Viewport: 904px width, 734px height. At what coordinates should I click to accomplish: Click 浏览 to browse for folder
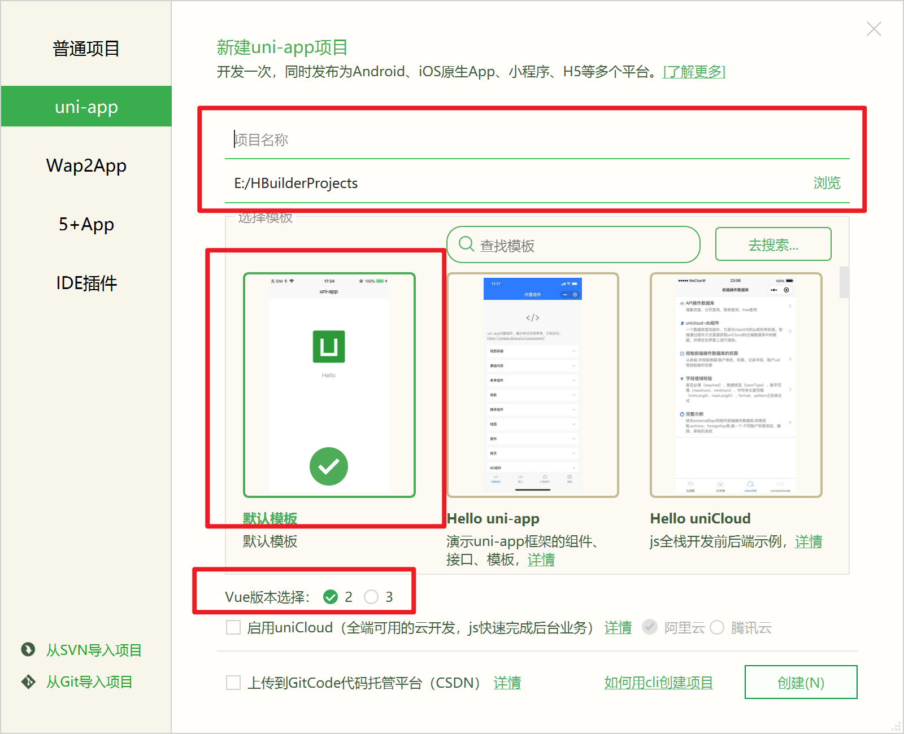point(827,183)
